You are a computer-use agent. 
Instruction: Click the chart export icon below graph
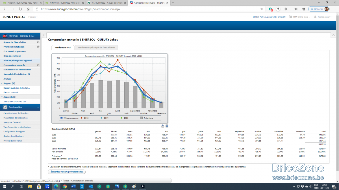tap(163, 126)
